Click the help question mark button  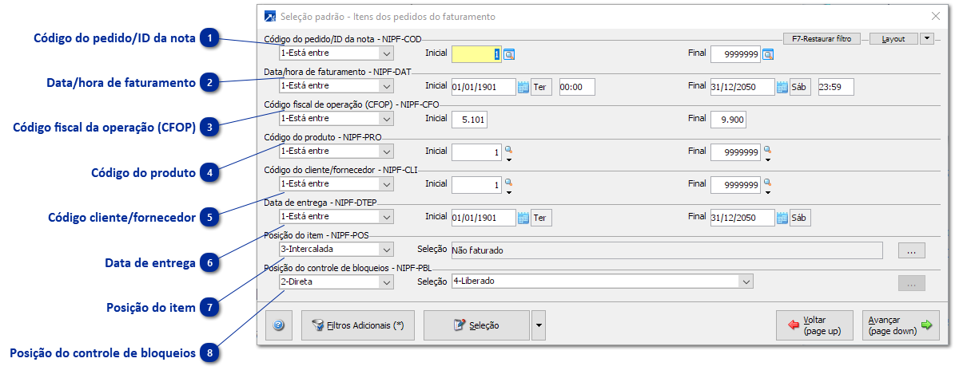tap(279, 325)
